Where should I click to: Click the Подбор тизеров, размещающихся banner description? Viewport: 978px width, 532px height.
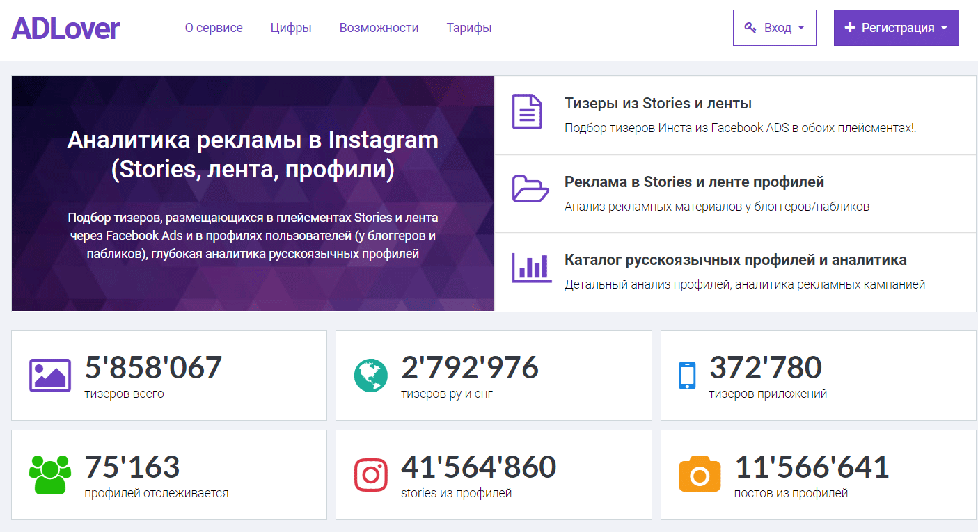253,235
